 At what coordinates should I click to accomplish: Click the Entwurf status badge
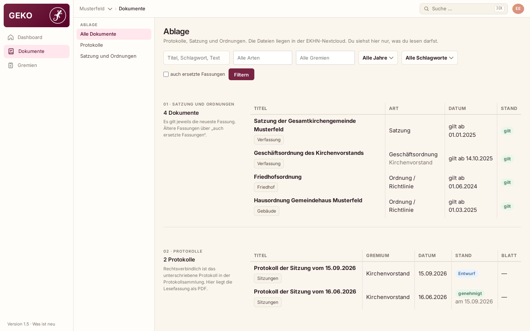coord(467,274)
